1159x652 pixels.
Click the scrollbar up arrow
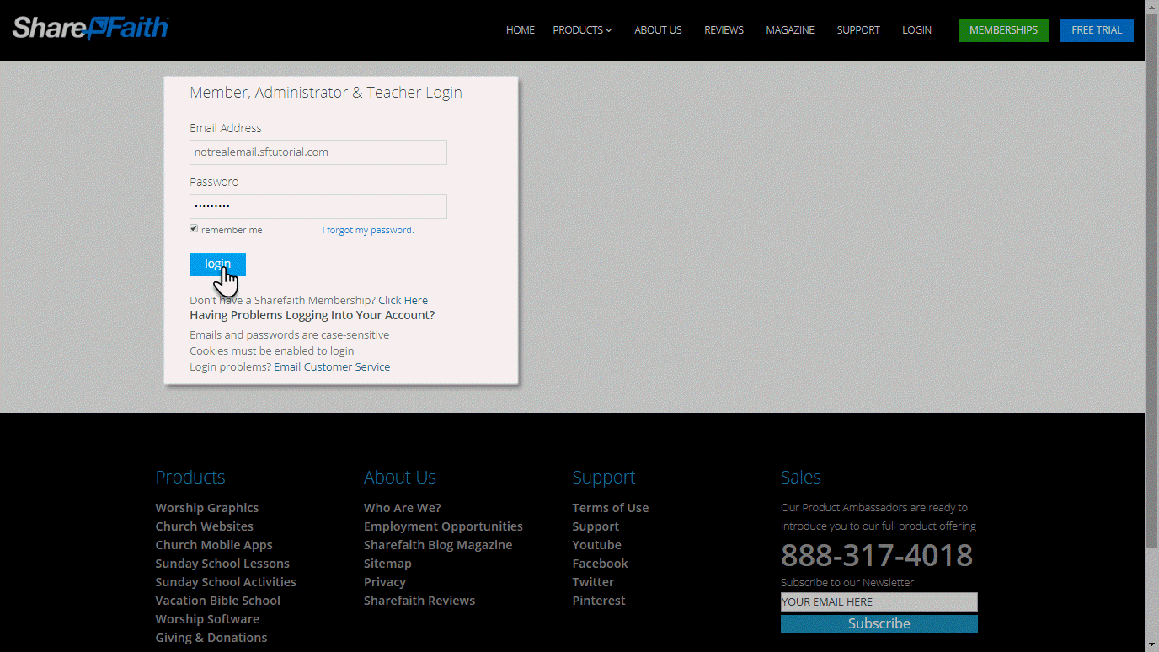pyautogui.click(x=1152, y=7)
